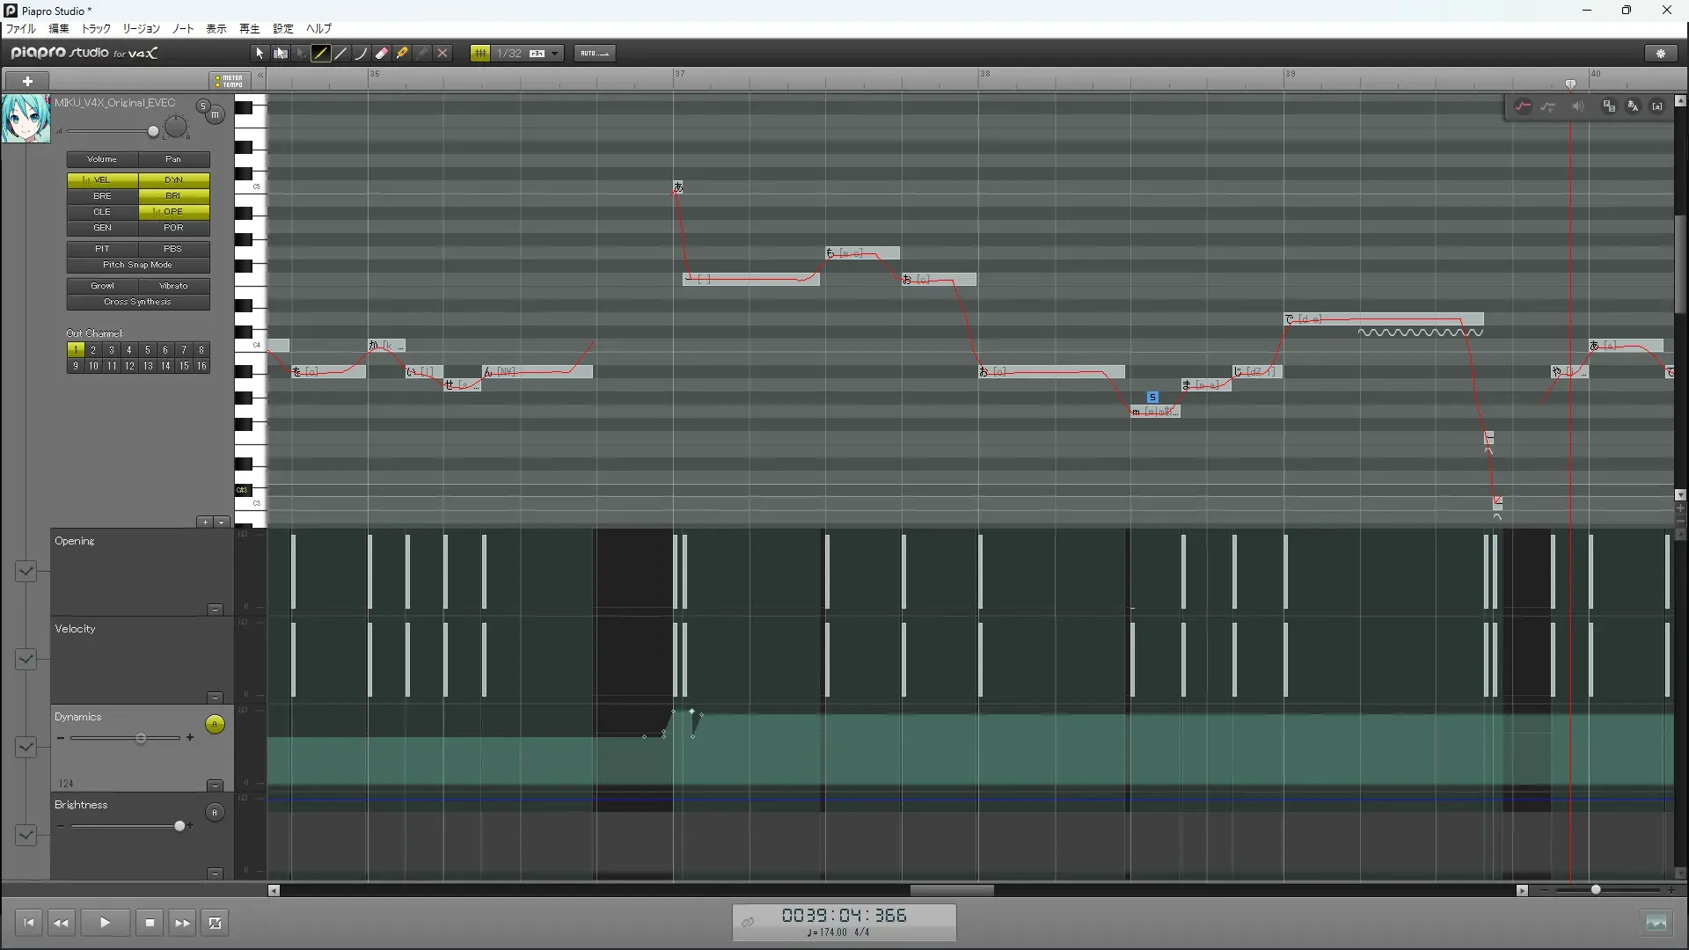The image size is (1689, 950).
Task: Click the phoneme [a] display icon
Action: pyautogui.click(x=1657, y=106)
